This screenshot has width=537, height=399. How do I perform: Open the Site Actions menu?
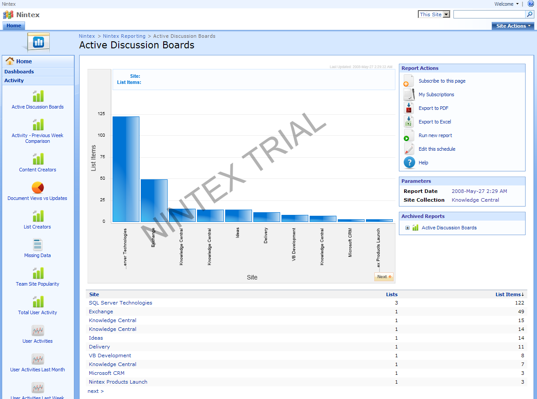click(x=513, y=26)
